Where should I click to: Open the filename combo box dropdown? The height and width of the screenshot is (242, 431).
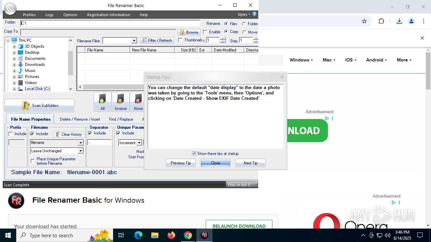80,143
